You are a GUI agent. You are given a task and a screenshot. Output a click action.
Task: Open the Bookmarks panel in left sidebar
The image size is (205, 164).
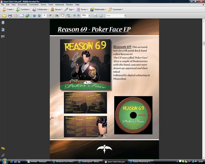[3, 30]
